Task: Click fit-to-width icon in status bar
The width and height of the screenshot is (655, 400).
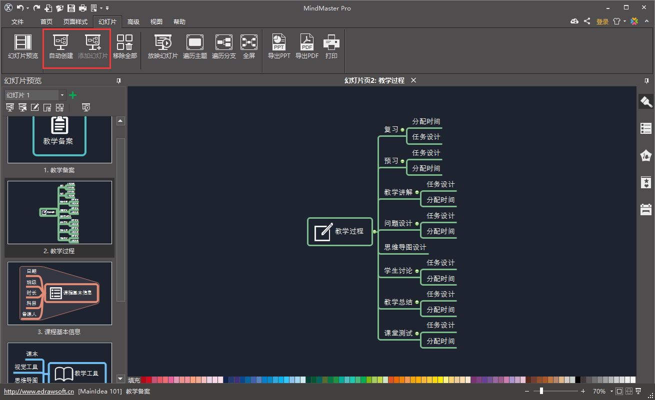Action: (629, 391)
